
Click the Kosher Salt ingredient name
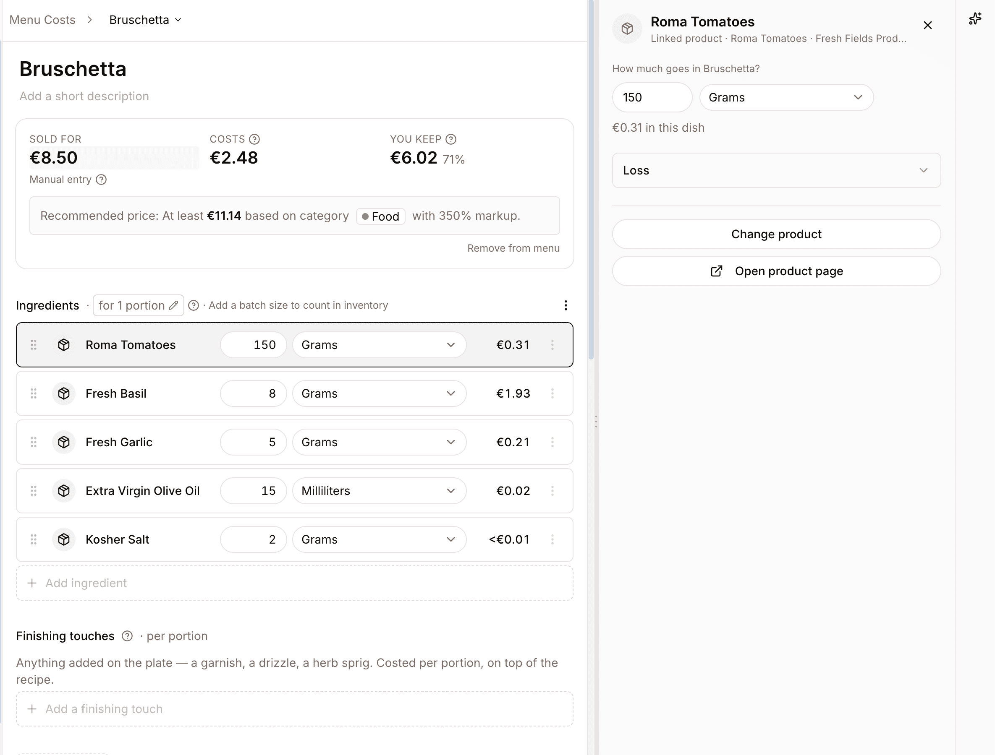coord(118,539)
